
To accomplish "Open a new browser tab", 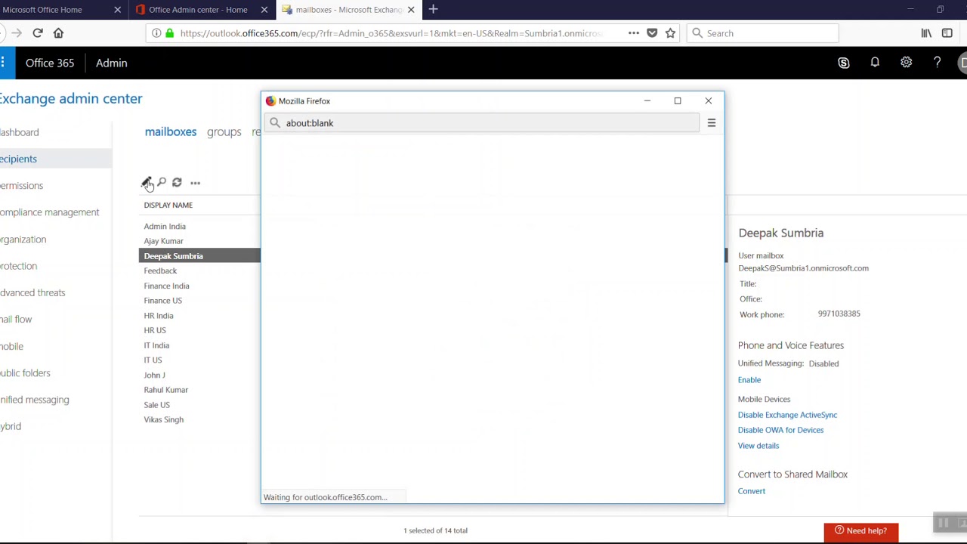I will pyautogui.click(x=433, y=10).
